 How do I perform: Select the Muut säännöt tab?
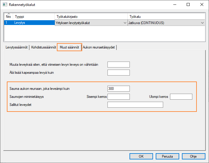(x=69, y=47)
